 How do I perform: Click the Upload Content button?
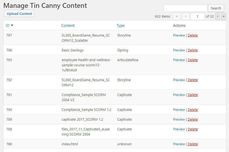19,14
